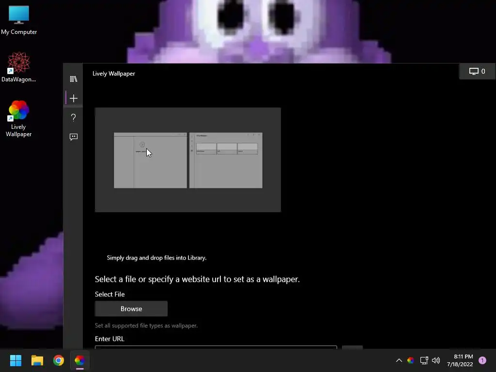
Task: Open the volume speaker tray icon
Action: [436, 360]
